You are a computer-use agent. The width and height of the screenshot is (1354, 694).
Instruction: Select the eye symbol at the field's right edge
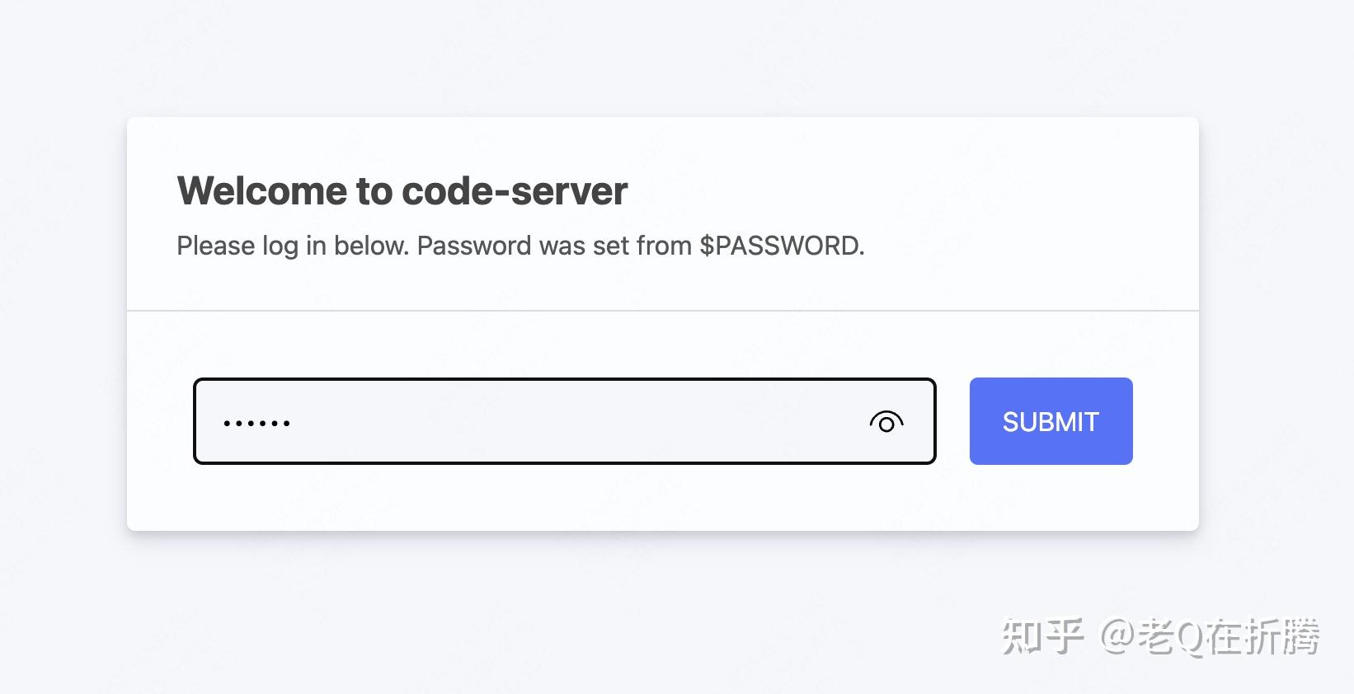(887, 421)
